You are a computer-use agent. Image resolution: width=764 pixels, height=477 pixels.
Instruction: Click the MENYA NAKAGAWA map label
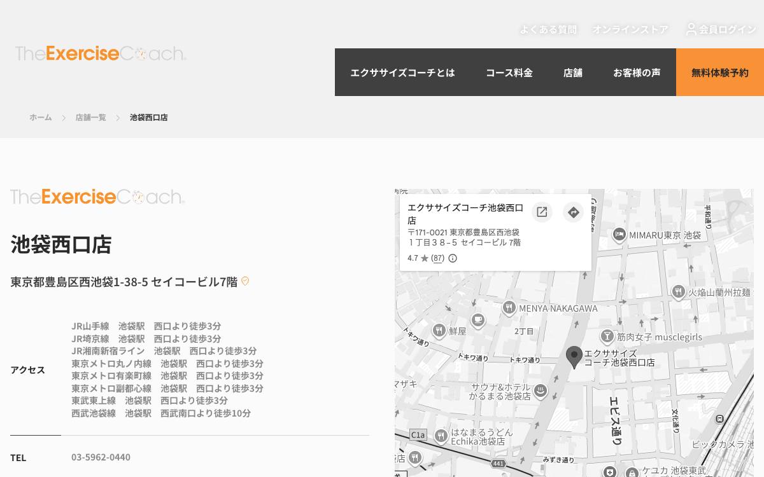[558, 308]
